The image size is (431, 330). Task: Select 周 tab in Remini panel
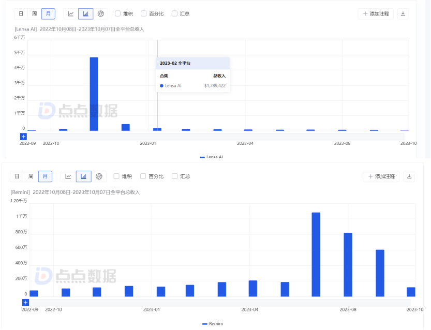tap(32, 176)
